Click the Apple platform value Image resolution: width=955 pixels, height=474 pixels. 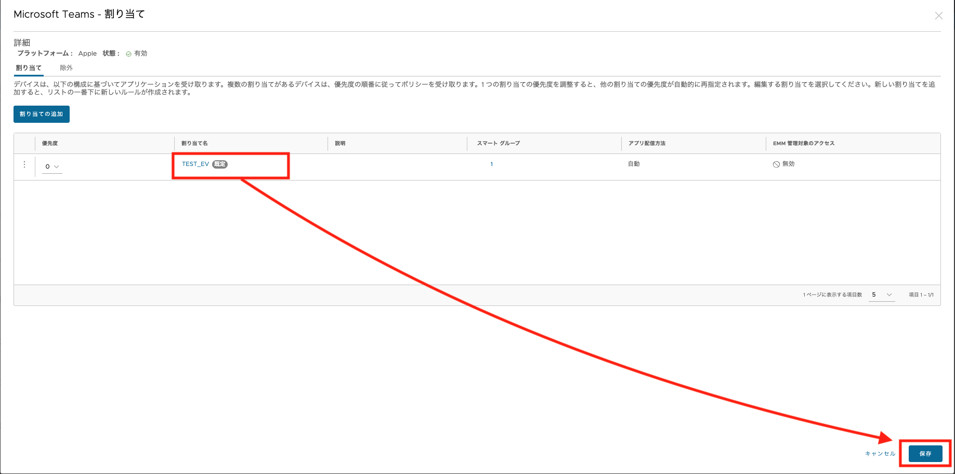click(87, 54)
